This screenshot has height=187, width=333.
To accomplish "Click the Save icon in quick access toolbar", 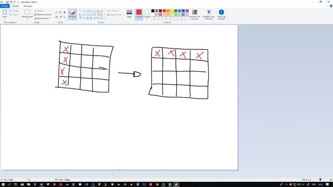I will (7, 2).
